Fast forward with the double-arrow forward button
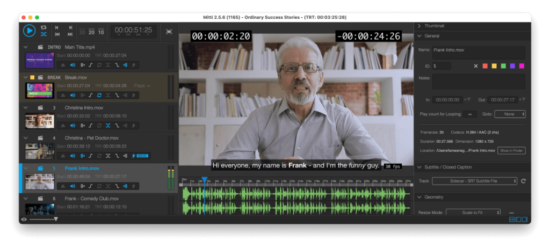 70,34
